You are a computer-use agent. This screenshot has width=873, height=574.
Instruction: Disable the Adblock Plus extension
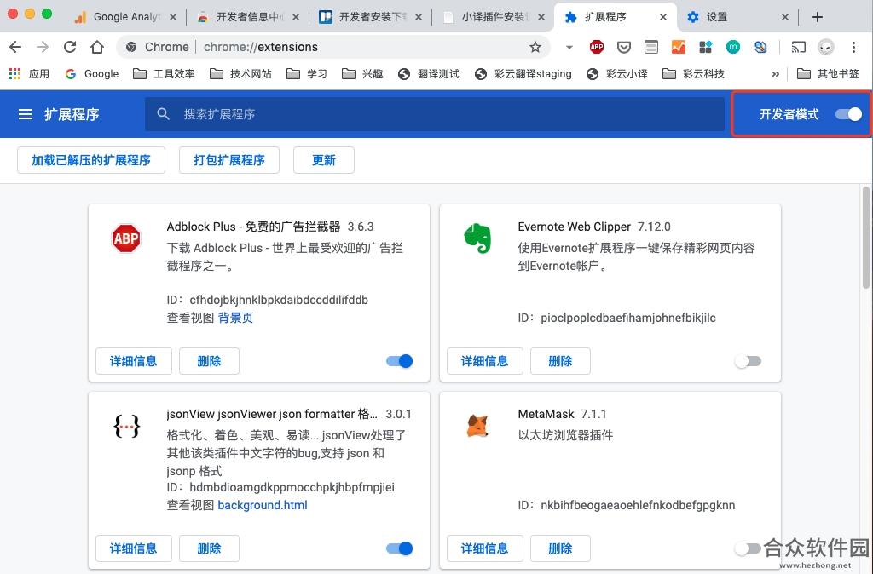399,361
